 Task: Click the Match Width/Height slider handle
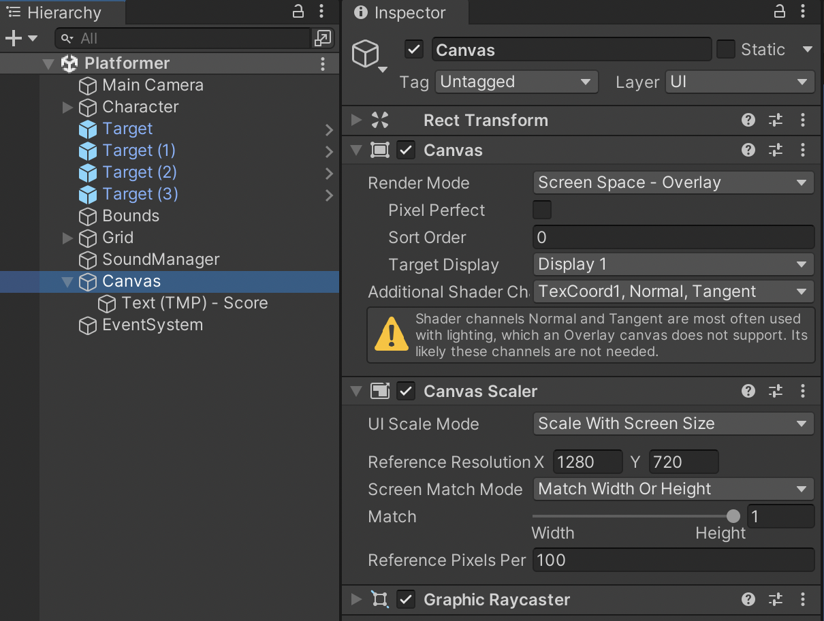click(733, 516)
